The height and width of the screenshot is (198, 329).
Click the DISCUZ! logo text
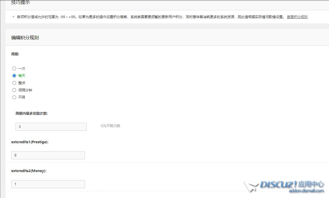[x=278, y=184]
